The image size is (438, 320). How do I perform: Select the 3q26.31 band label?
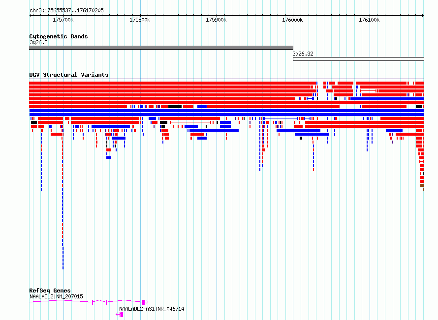click(x=40, y=42)
